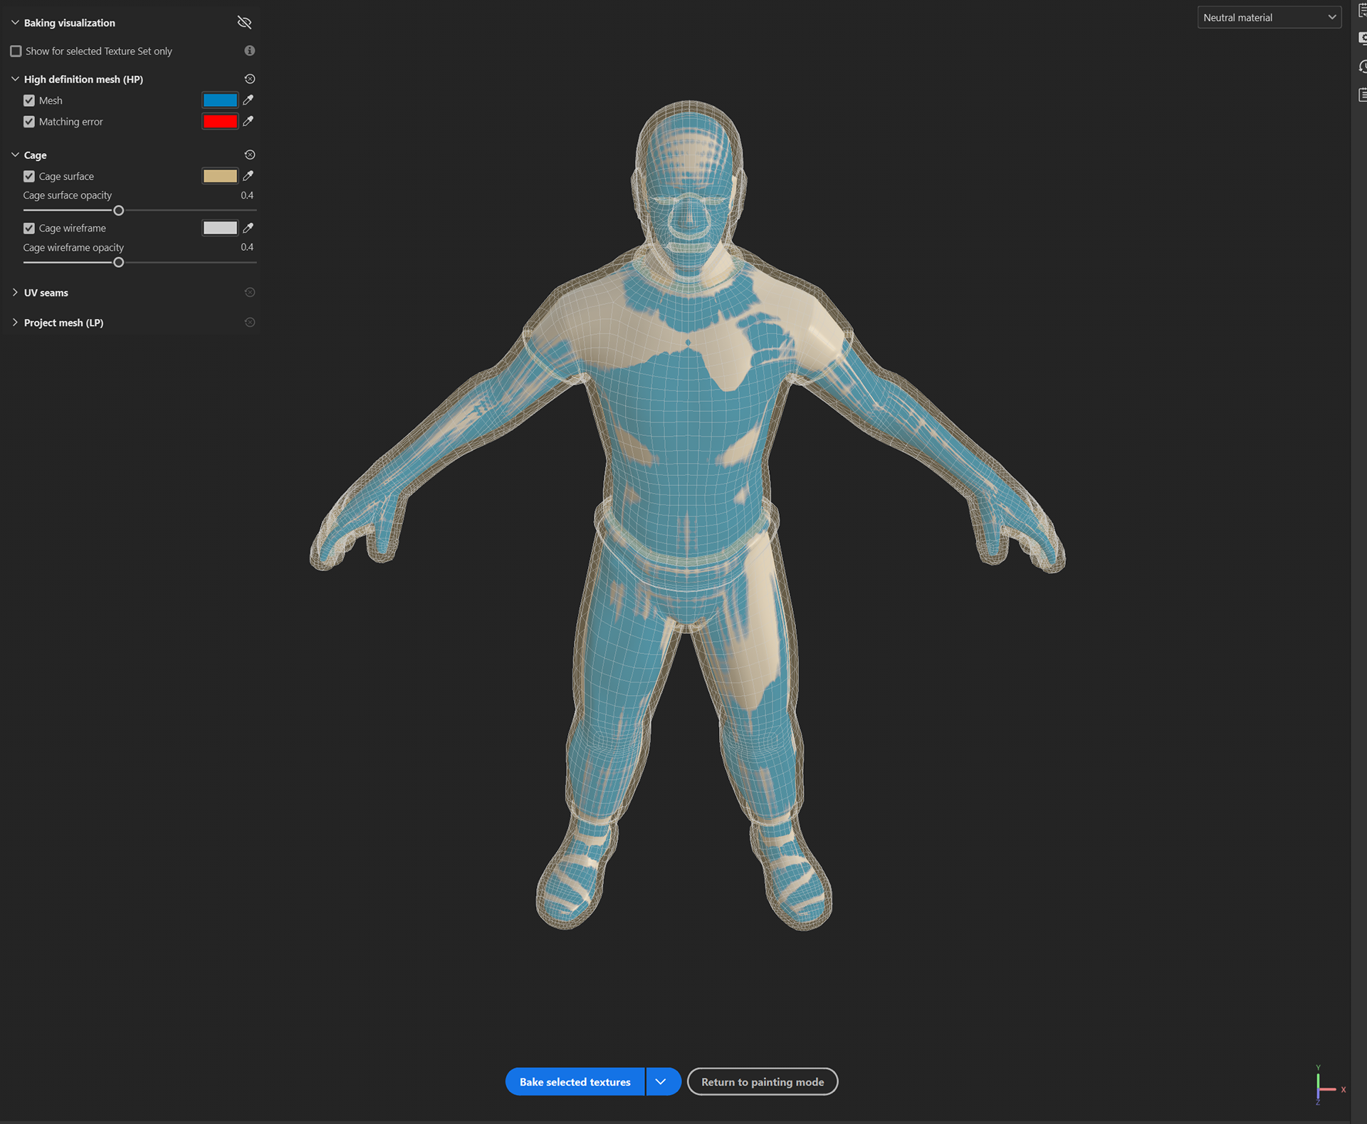Uncheck the Cage surface checkbox
Viewport: 1367px width, 1124px height.
[29, 176]
